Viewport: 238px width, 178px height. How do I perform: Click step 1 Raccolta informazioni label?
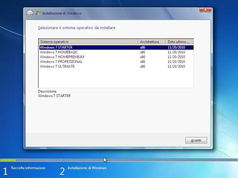28,168
